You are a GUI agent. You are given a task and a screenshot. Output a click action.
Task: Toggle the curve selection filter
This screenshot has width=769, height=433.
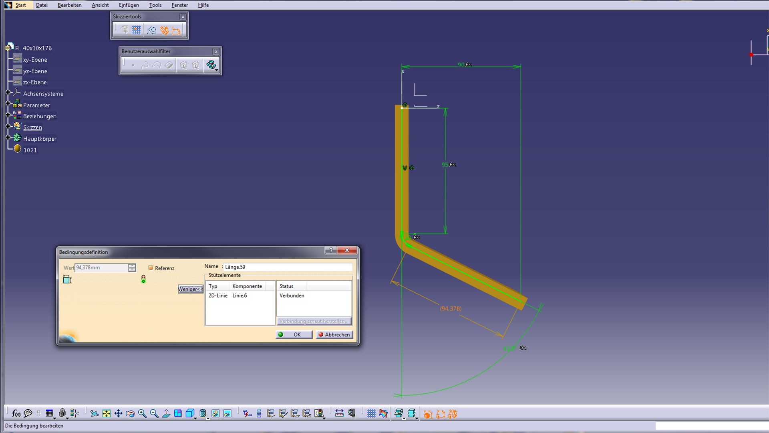click(145, 65)
